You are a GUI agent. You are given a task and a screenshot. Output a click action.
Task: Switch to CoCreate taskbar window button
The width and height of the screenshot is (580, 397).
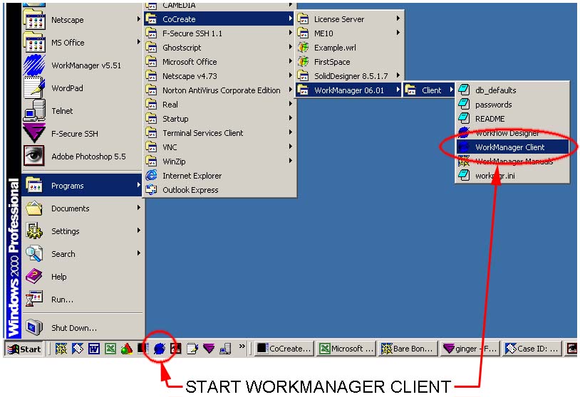tap(284, 349)
